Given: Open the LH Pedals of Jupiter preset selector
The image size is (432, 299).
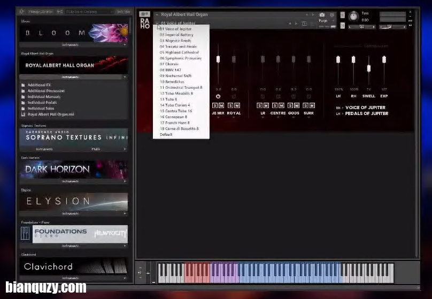Looking at the screenshot, I should click(367, 113).
